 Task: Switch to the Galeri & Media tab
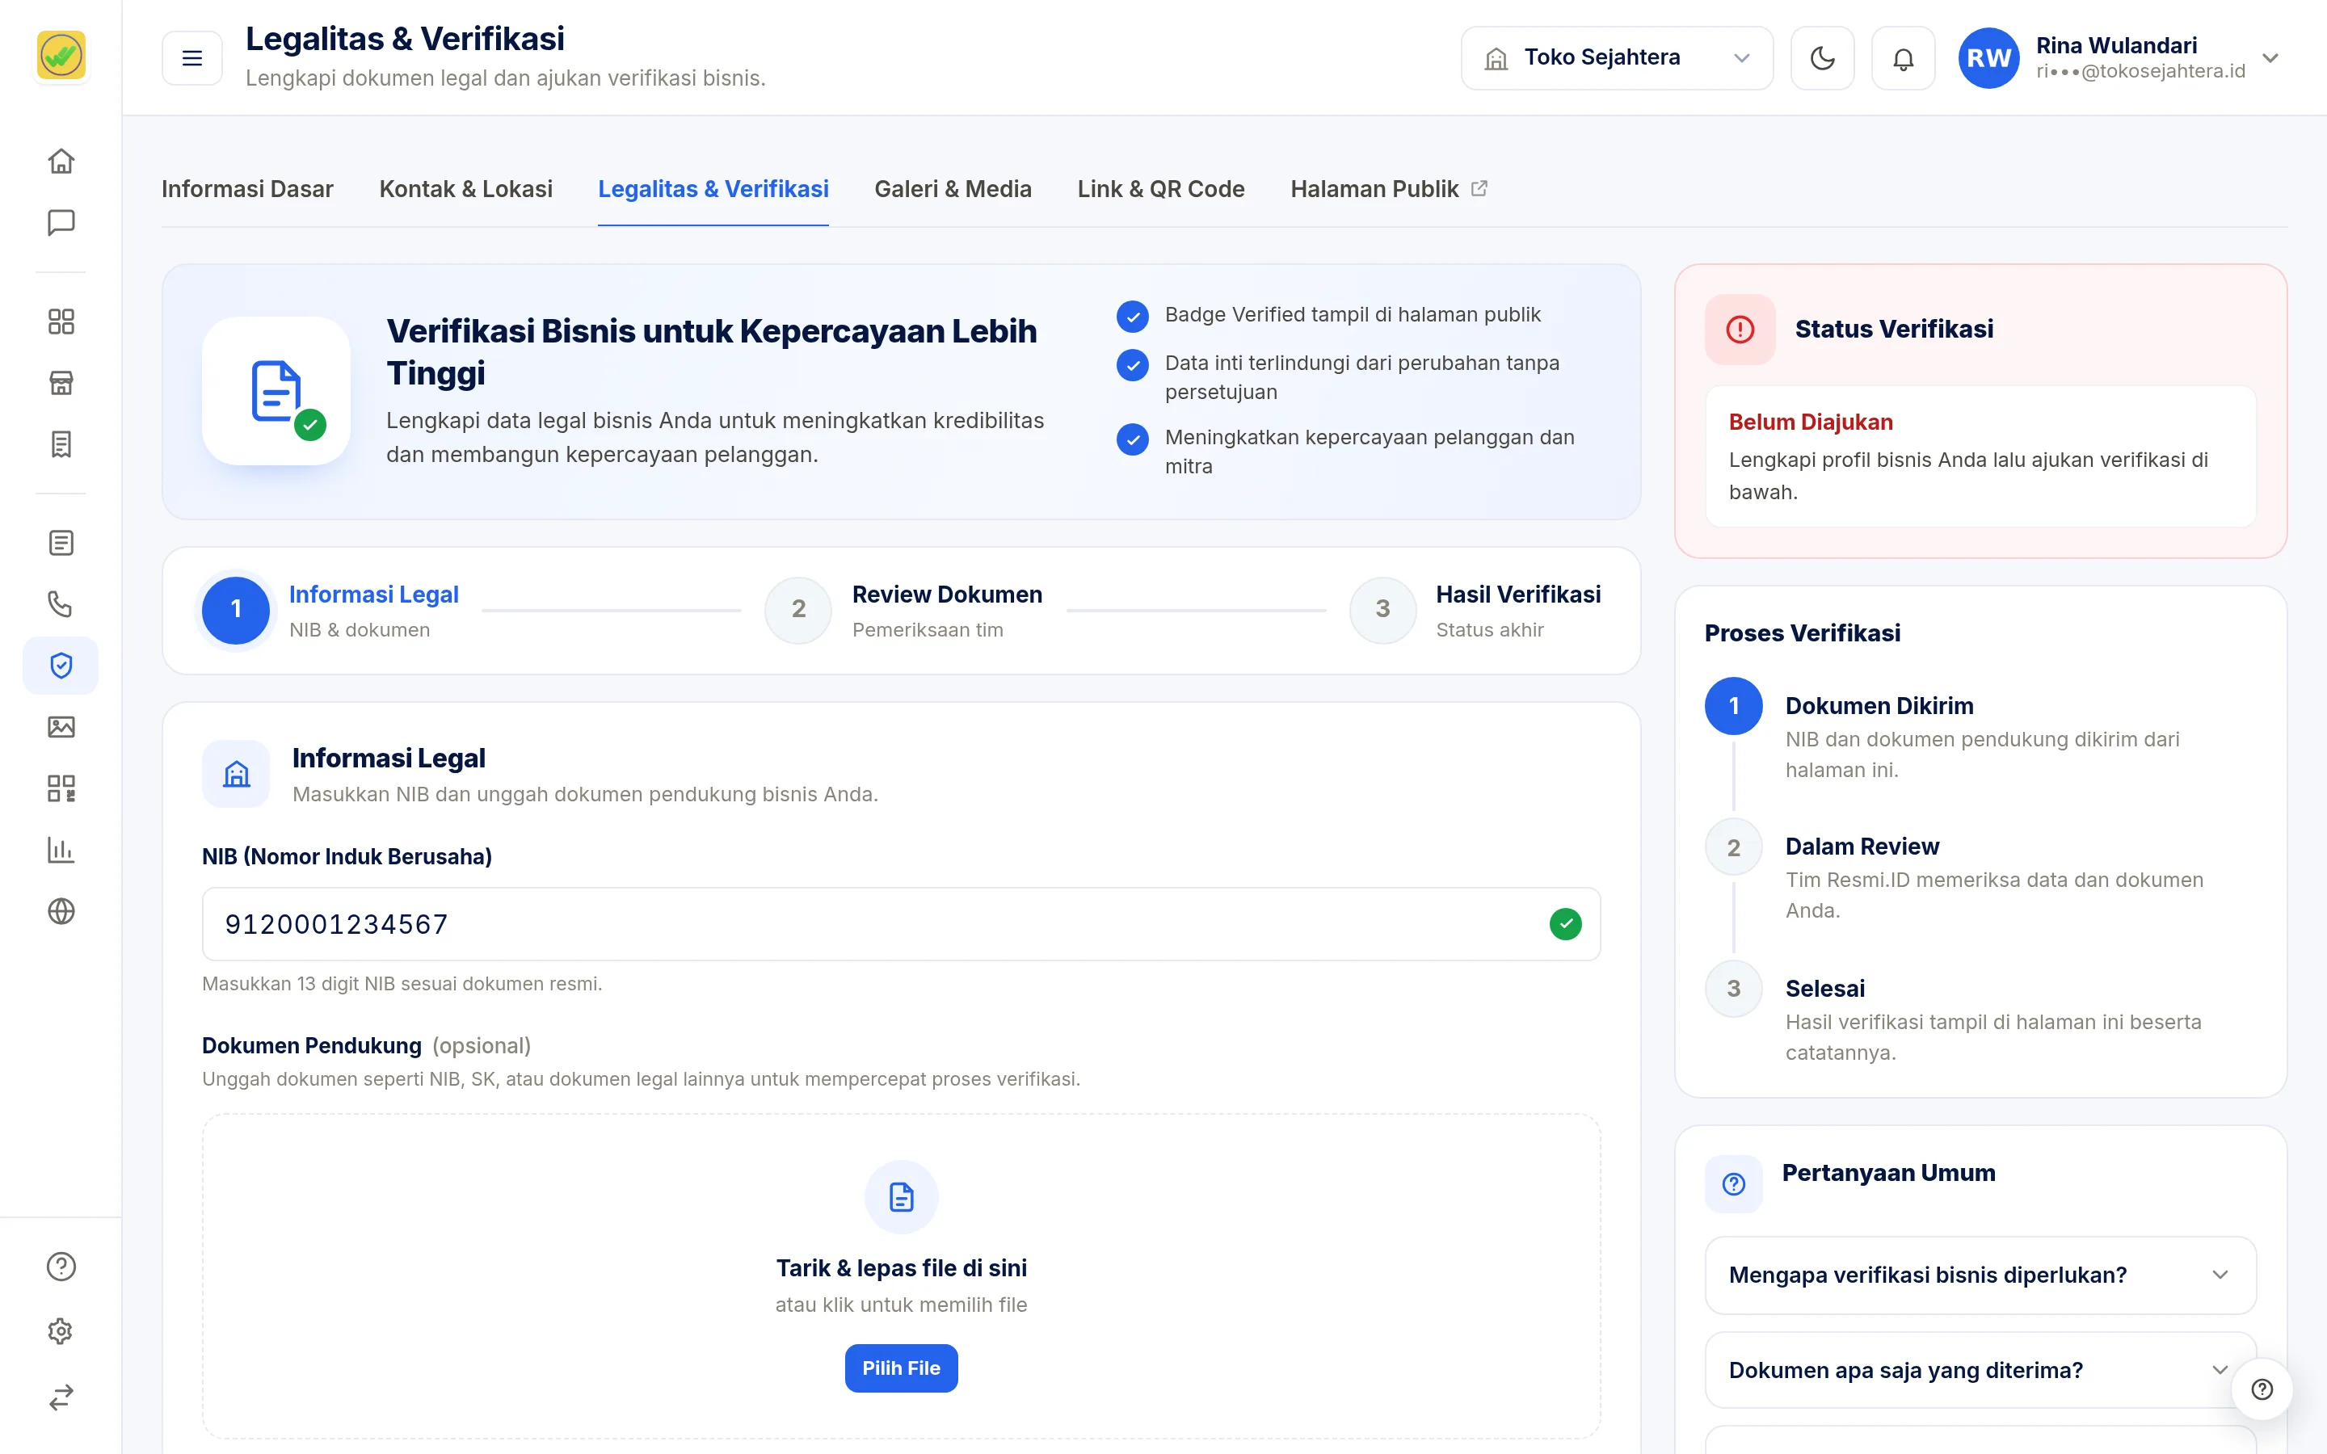pyautogui.click(x=952, y=190)
